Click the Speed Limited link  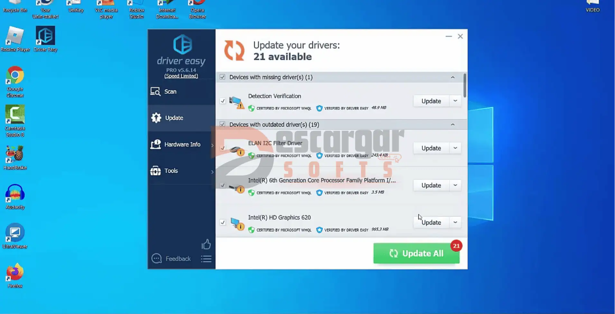tap(181, 76)
